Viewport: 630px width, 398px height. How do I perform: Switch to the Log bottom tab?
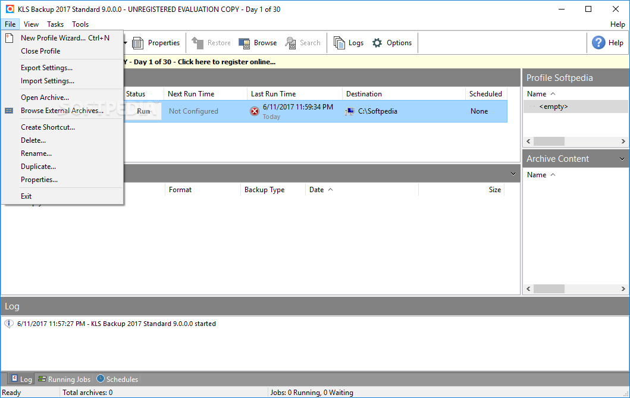[x=21, y=379]
